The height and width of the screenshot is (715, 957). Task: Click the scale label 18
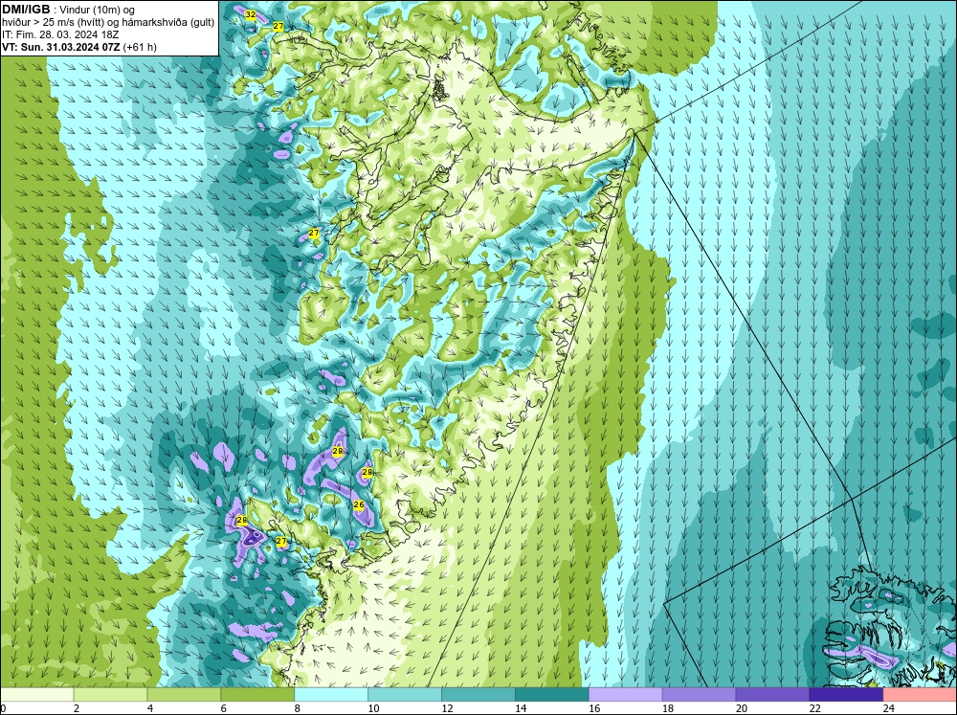pos(668,708)
